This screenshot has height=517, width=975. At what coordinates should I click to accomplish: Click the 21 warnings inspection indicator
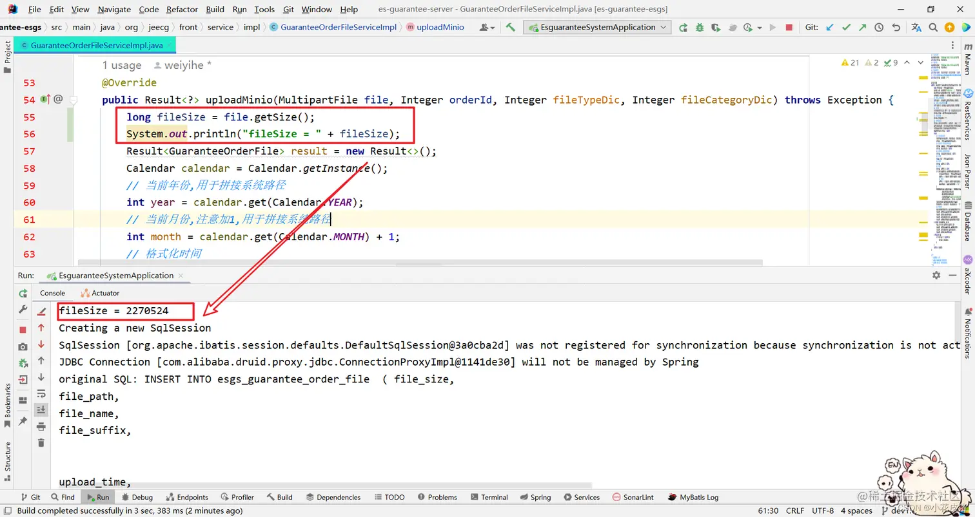(851, 62)
